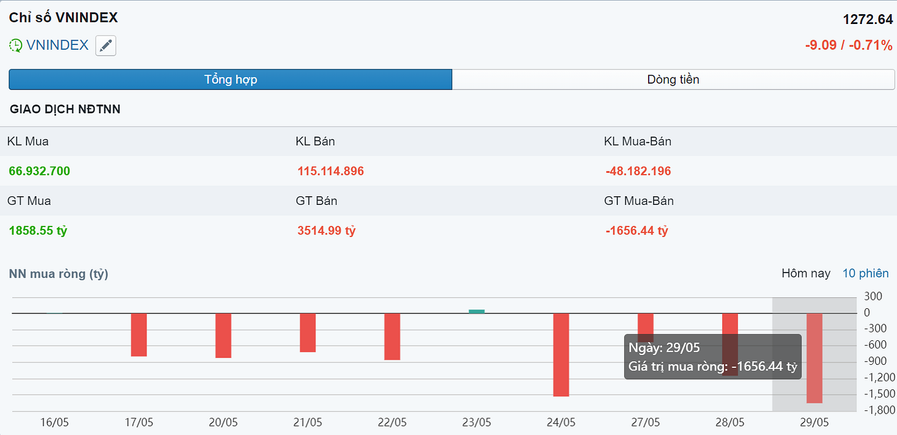
Task: Click the 24/05 red bar
Action: pos(561,355)
